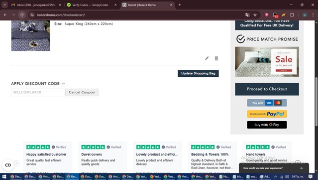Open the Sale banner image
This screenshot has width=318, height=180.
point(267,62)
